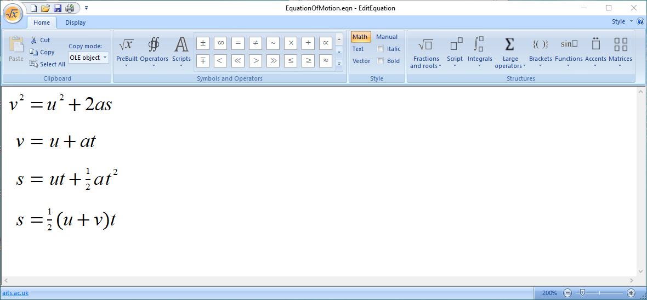This screenshot has width=647, height=300.
Task: Select the Math style toggle
Action: click(x=360, y=37)
